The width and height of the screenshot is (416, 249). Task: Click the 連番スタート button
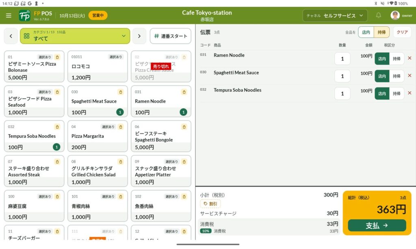point(170,36)
